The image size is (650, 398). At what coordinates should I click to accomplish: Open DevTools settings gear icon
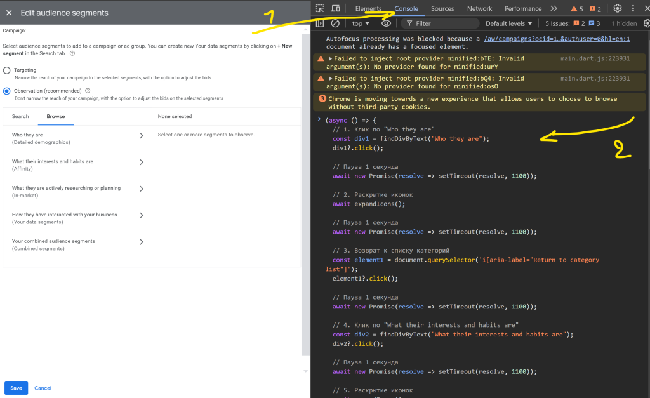pos(617,8)
